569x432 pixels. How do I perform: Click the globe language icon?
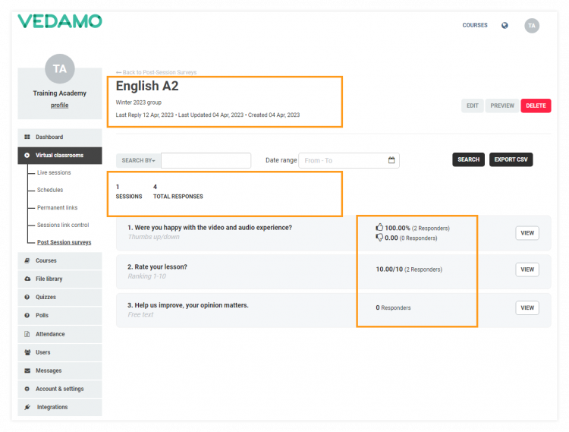click(x=505, y=25)
